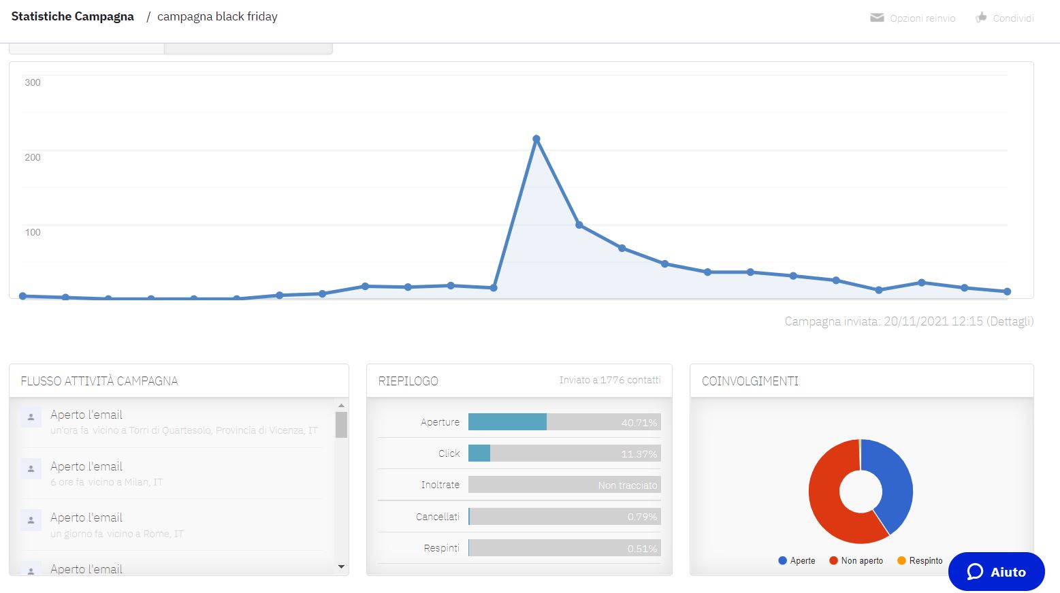Open Opzioni reinvio link

click(922, 18)
